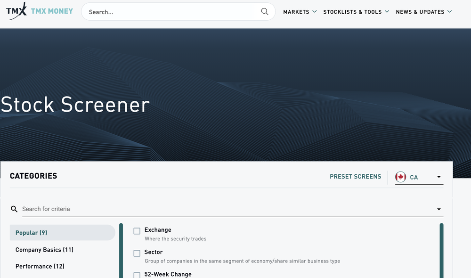
Task: Expand the criteria search dropdown arrow
Action: (x=439, y=209)
